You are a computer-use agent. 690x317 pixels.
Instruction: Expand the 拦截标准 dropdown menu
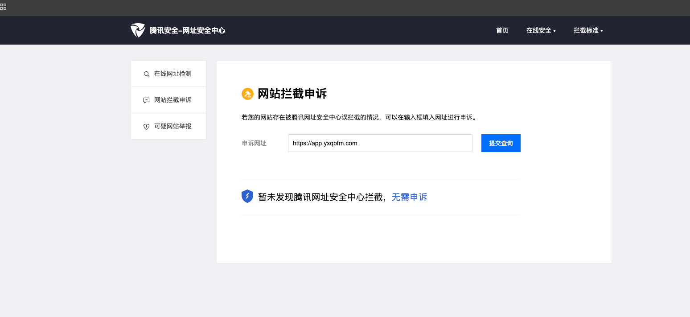[x=588, y=30]
